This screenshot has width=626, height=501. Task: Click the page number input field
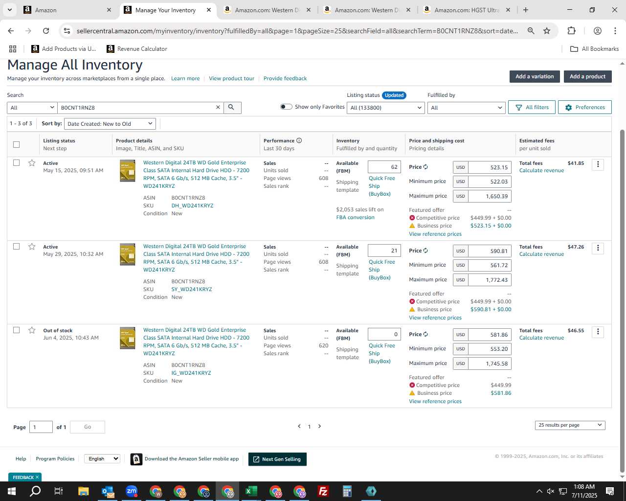pos(41,427)
